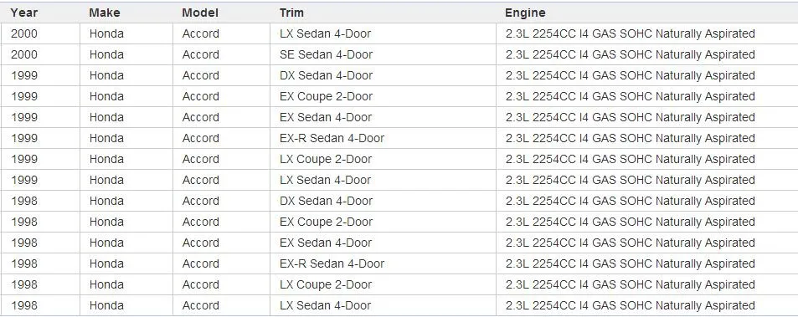The height and width of the screenshot is (317, 798).
Task: Select the 1998 DX Sedan 4-Door trim cell
Action: click(383, 201)
